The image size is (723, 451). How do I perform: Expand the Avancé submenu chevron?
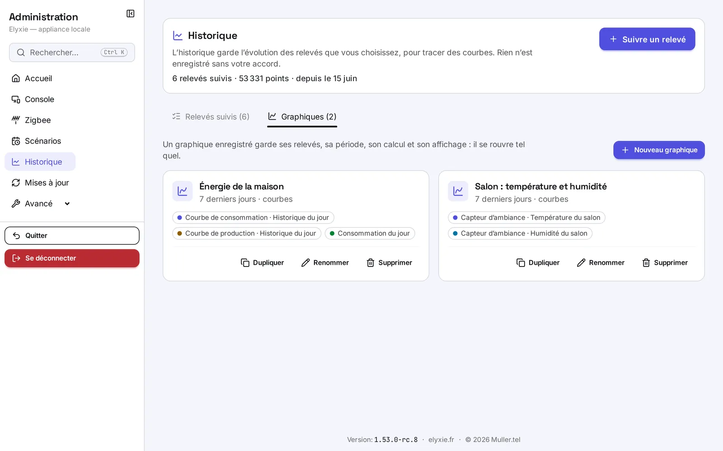(x=67, y=204)
